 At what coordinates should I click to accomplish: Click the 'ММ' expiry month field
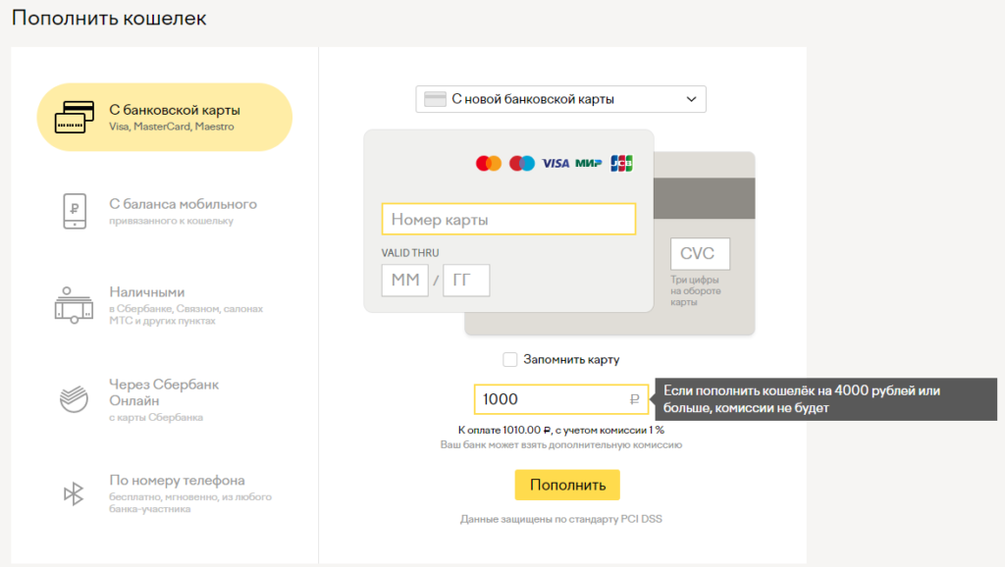(405, 281)
